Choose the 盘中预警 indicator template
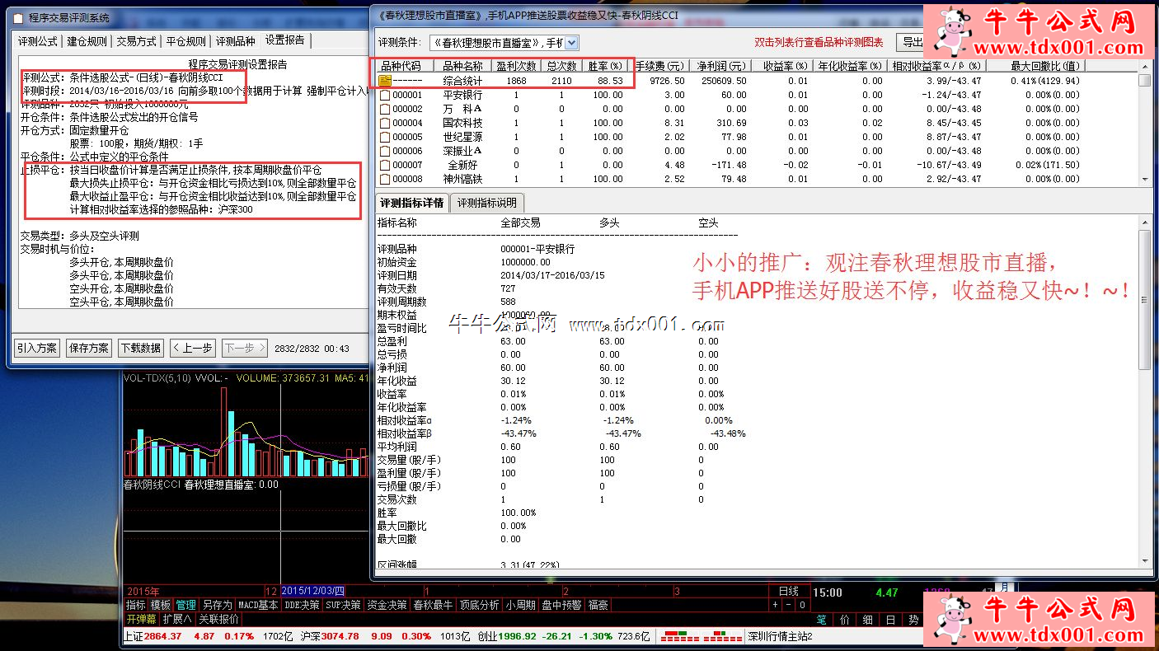This screenshot has height=651, width=1159. pyautogui.click(x=562, y=605)
